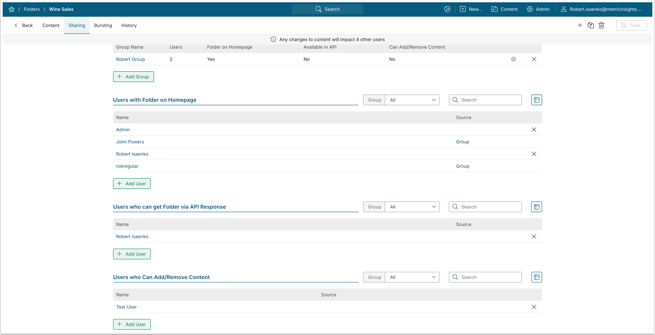Click the Back button
This screenshot has height=335, width=655.
[24, 25]
